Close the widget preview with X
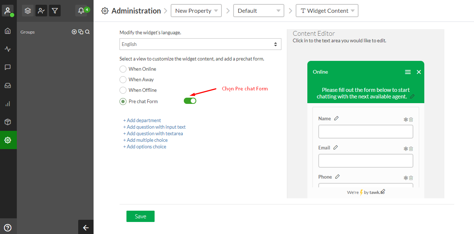The height and width of the screenshot is (234, 474). pos(419,72)
